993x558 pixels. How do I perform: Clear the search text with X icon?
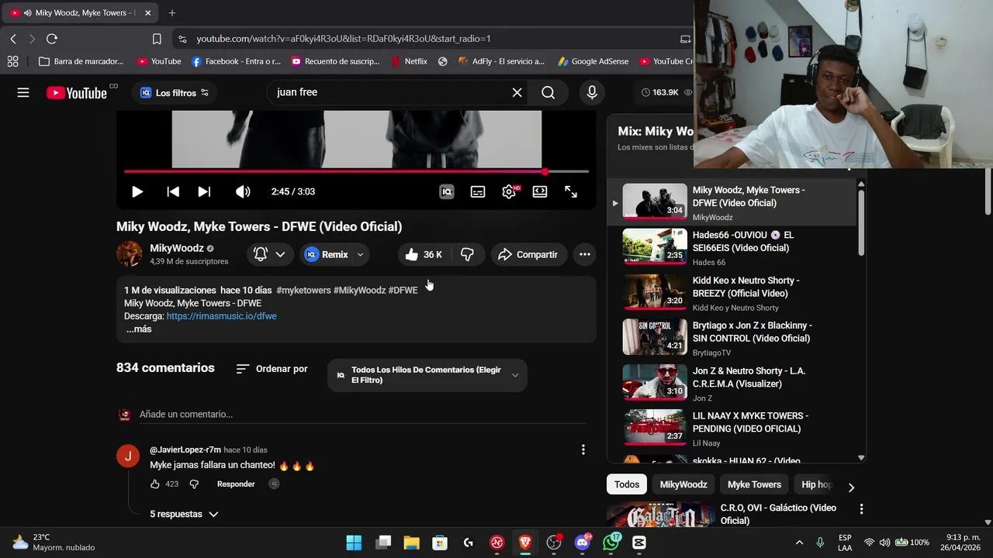517,92
